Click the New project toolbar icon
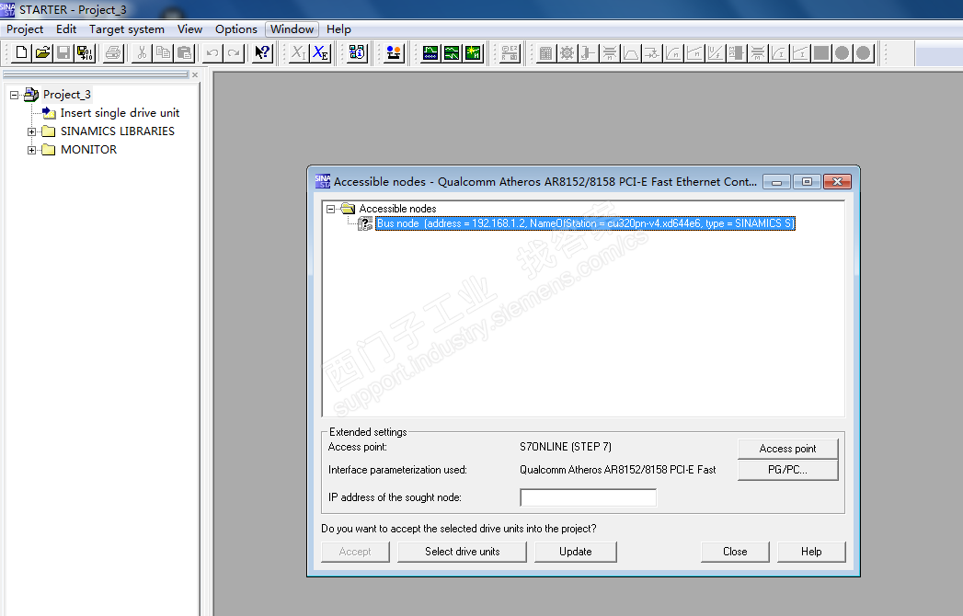 coord(21,53)
